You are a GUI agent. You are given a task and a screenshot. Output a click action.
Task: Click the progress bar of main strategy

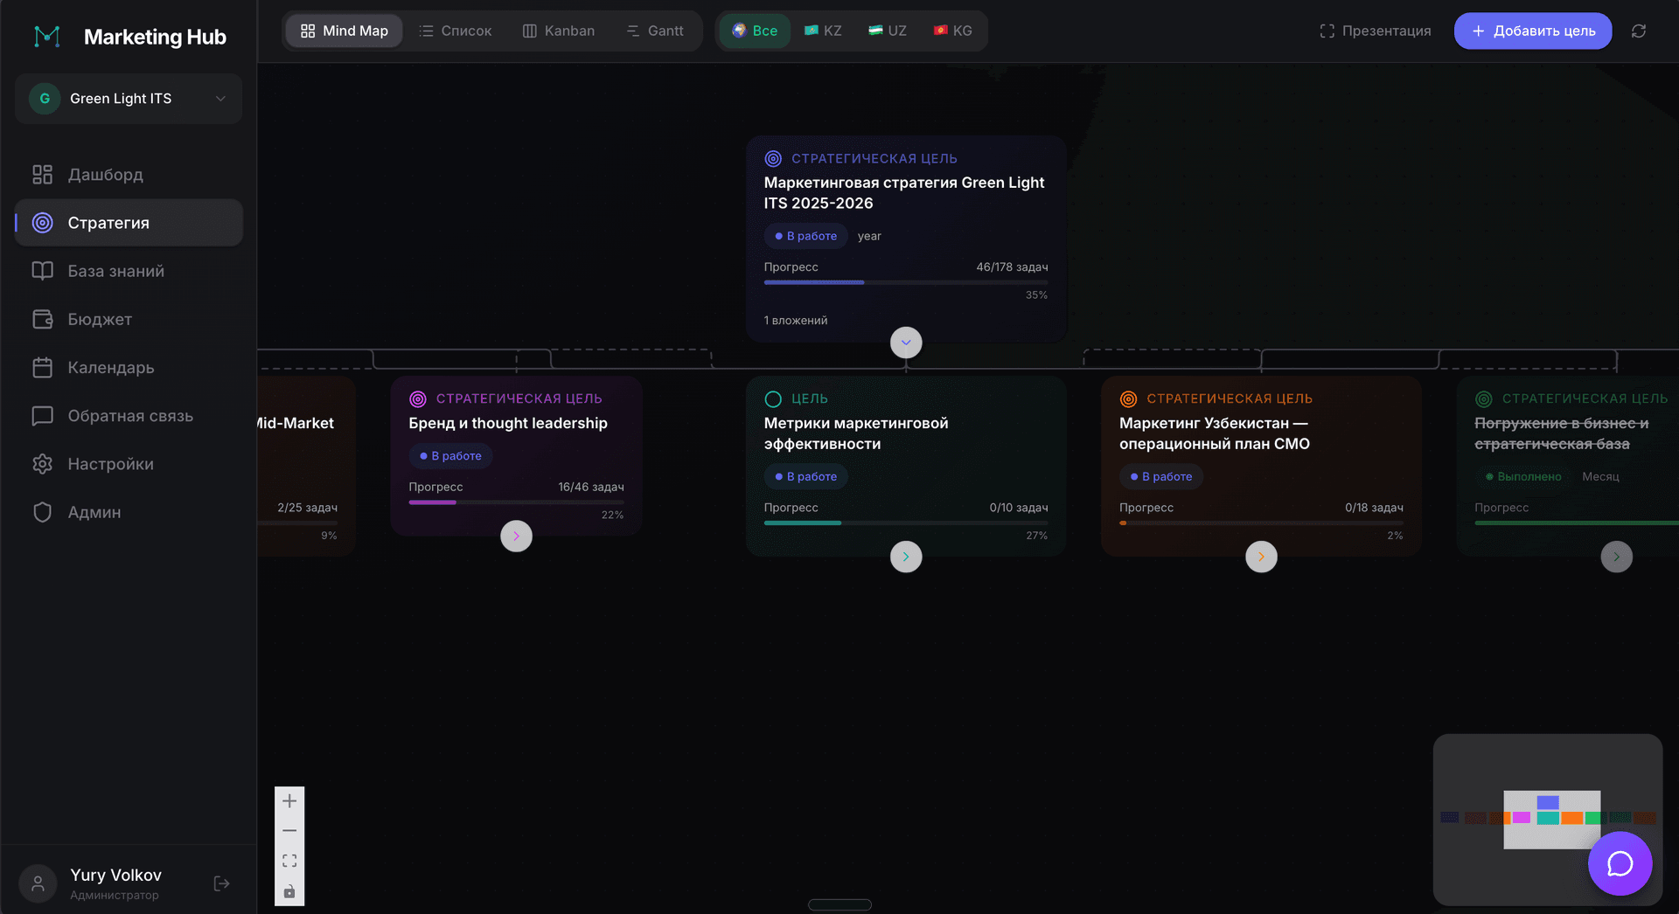click(905, 282)
